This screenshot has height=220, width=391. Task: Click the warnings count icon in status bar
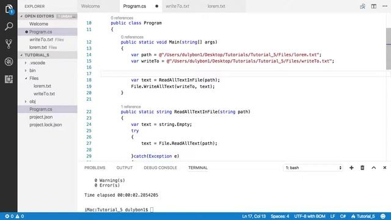pyautogui.click(x=20, y=216)
